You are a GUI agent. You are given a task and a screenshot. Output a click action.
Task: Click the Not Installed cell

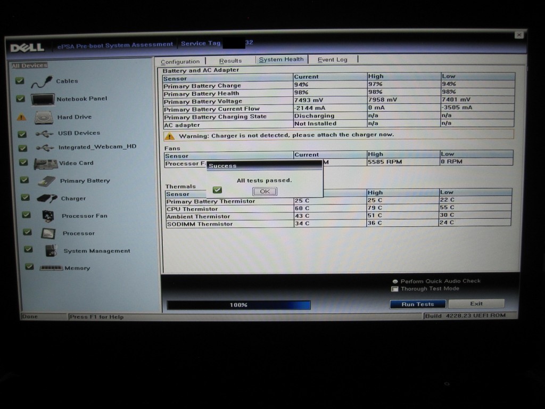pos(315,124)
